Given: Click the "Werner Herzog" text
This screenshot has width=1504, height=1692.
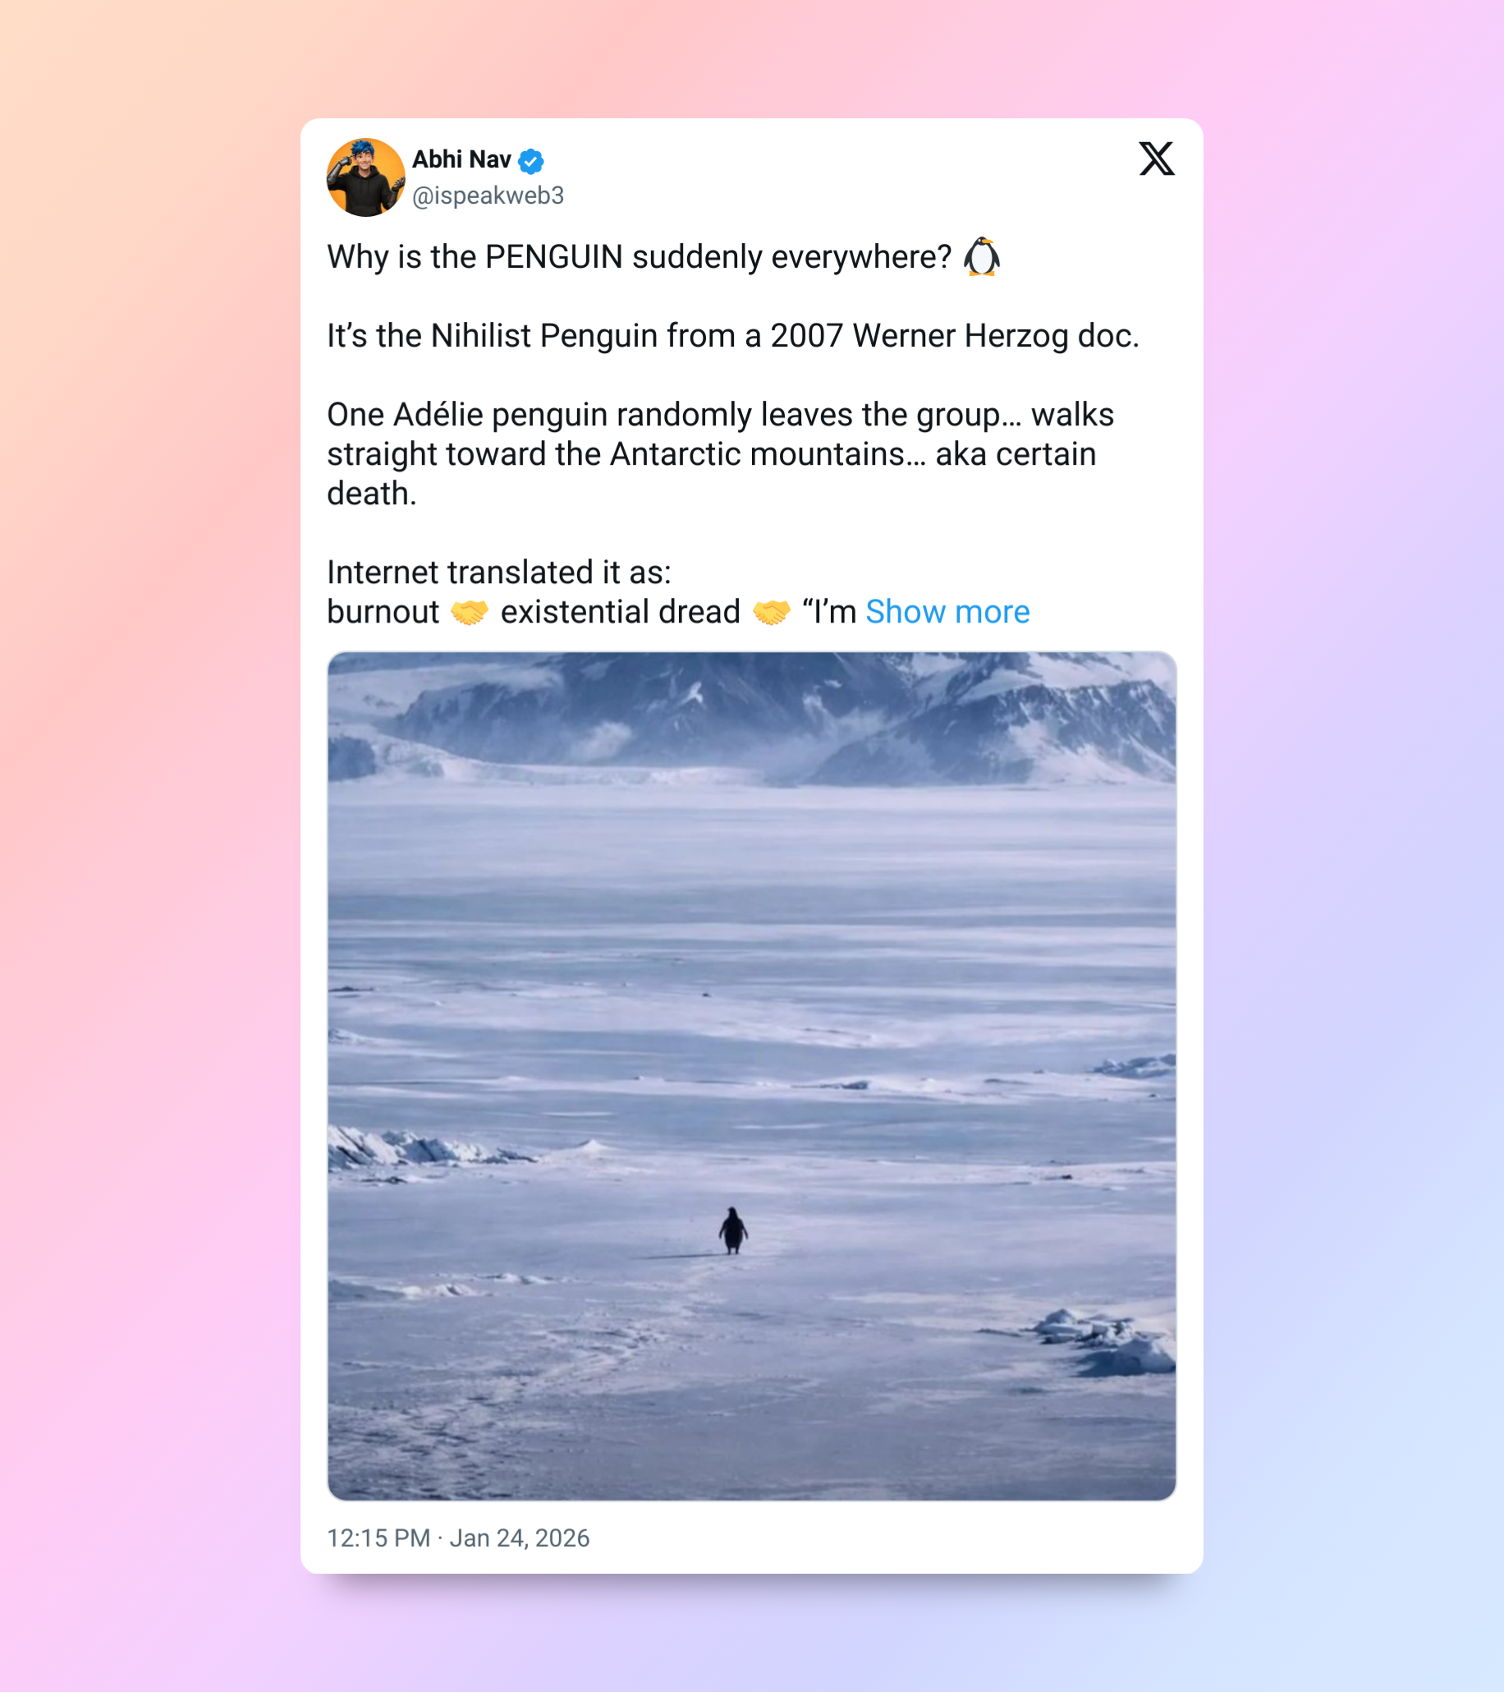Looking at the screenshot, I should click(961, 336).
